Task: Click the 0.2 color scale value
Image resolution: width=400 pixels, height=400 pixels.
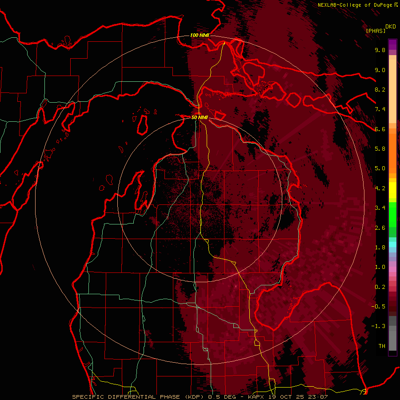Action: coord(380,287)
